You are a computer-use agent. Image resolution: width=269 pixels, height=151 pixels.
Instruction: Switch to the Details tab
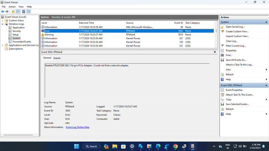(57, 58)
